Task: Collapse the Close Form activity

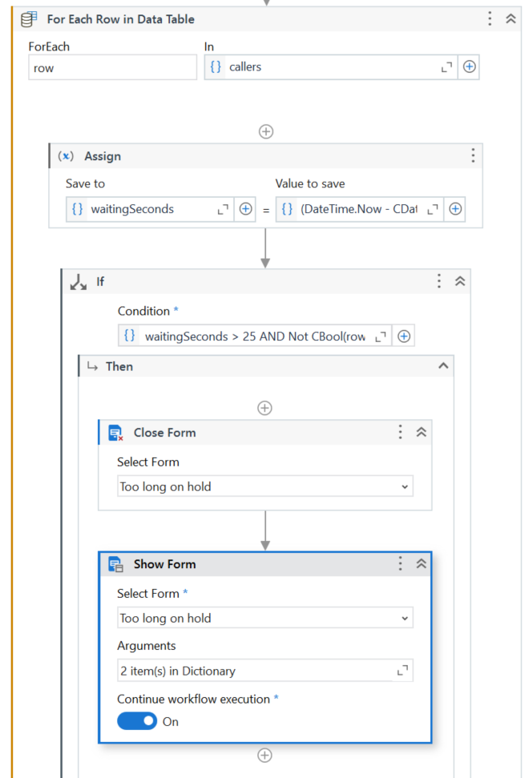Action: pos(421,433)
